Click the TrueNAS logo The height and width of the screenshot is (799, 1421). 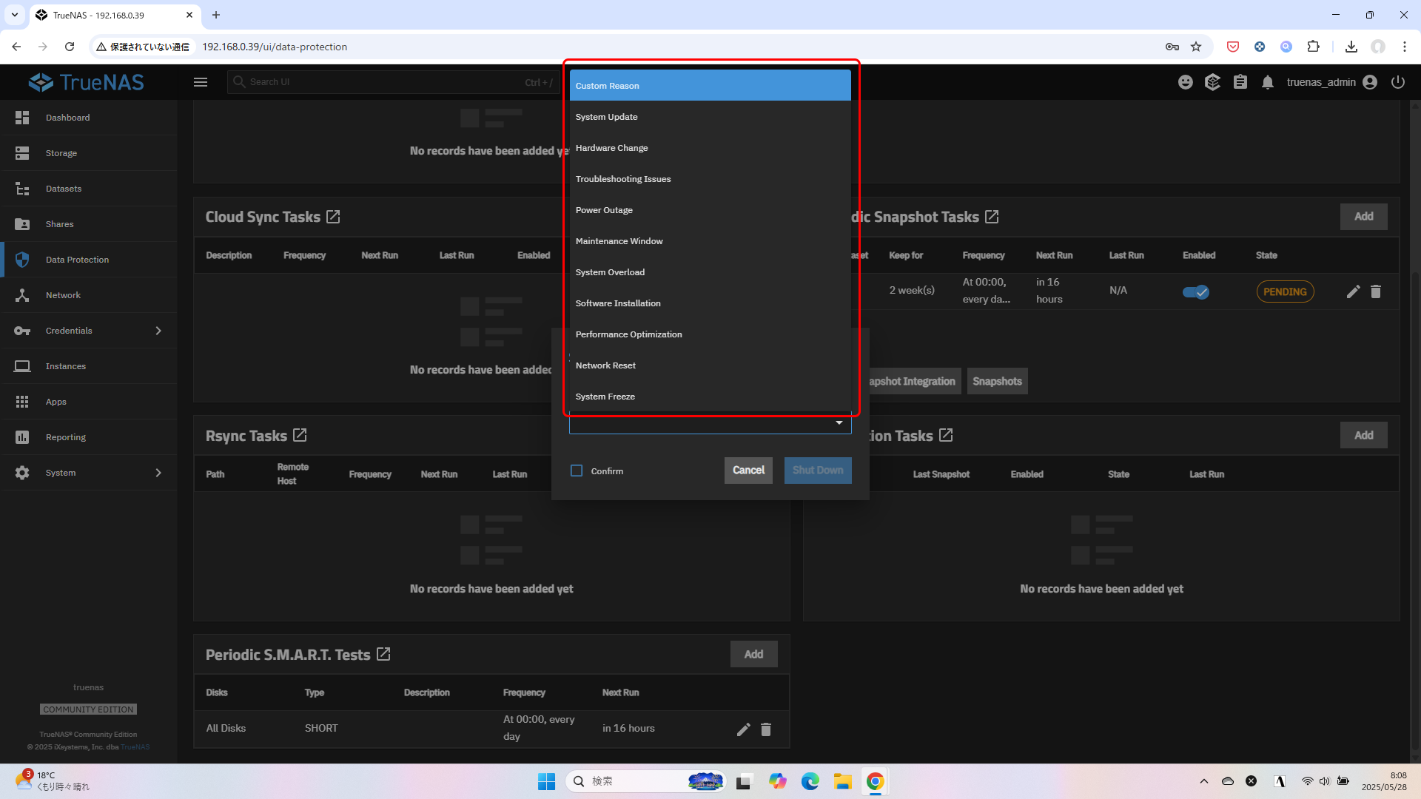click(x=87, y=82)
